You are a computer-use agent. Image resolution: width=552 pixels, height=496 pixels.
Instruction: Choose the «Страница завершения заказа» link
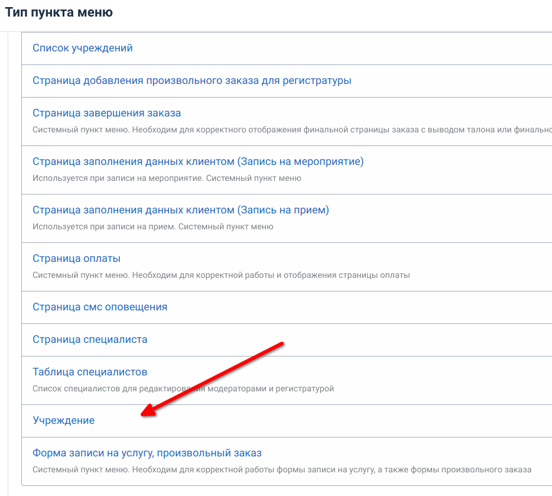[107, 113]
